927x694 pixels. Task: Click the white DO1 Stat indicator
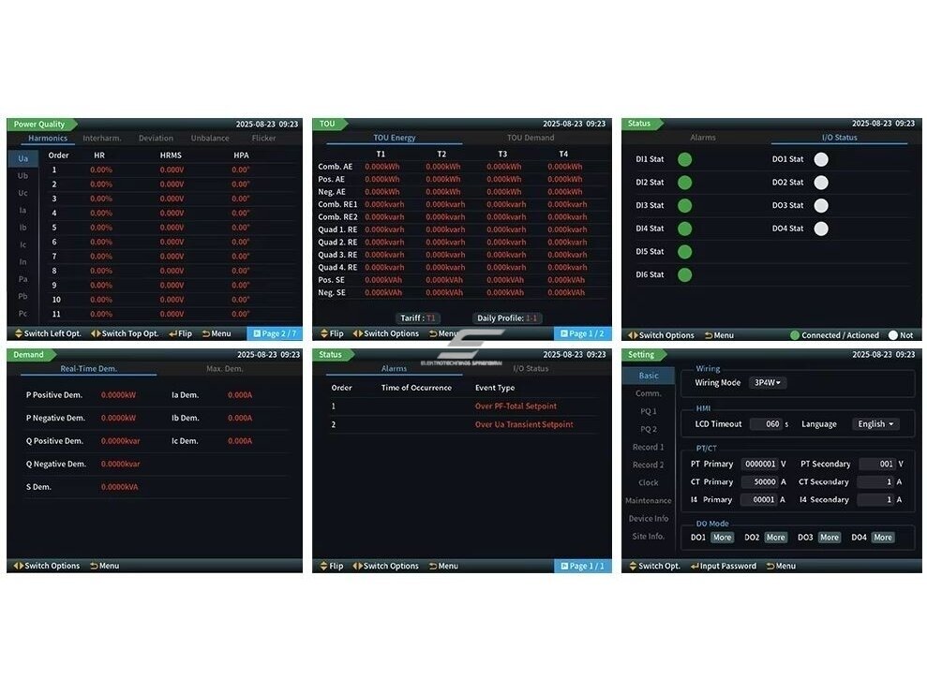[821, 159]
